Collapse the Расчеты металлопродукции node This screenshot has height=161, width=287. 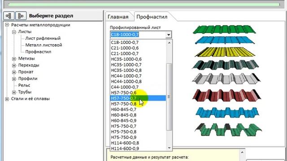coord(7,25)
